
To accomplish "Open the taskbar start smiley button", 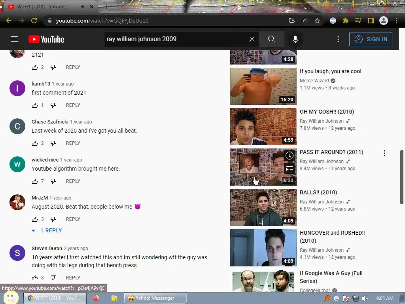I will point(11,297).
